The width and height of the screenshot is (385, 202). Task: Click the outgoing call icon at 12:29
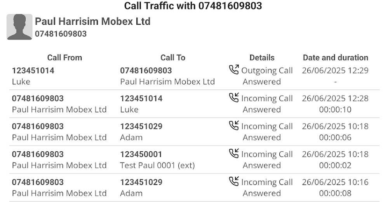pos(233,70)
